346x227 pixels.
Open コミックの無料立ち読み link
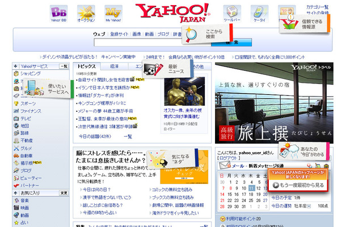tap(172, 190)
